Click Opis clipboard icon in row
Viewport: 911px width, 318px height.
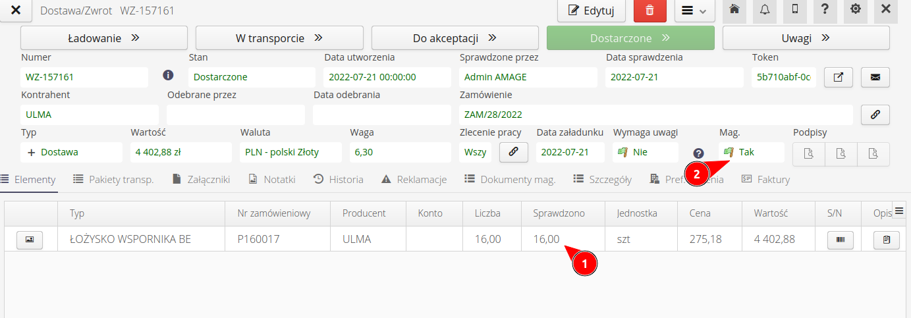coord(887,240)
